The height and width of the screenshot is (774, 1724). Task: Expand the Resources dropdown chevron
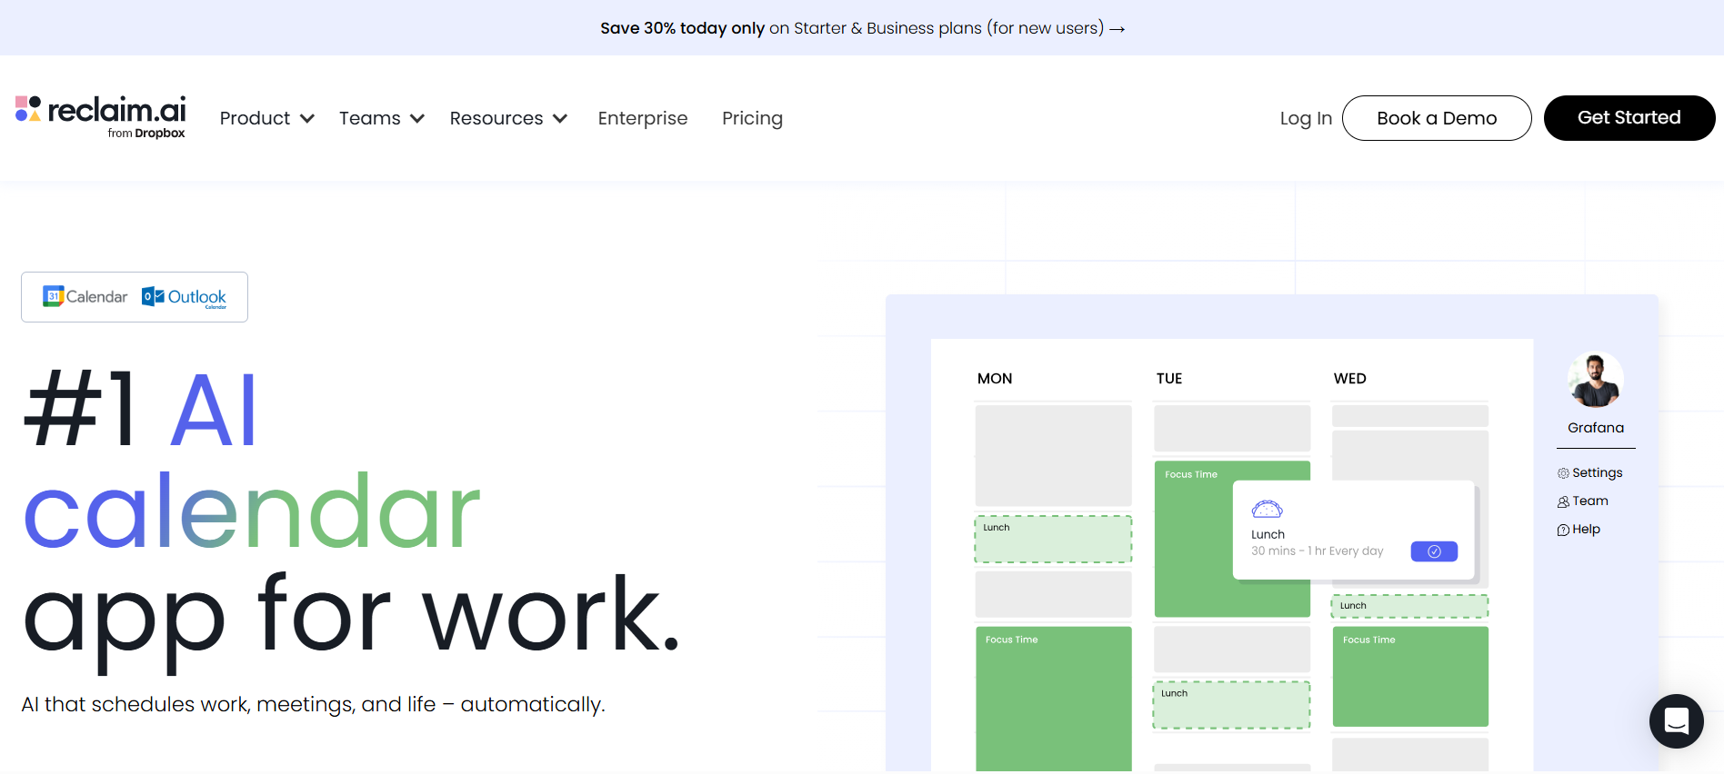pyautogui.click(x=560, y=119)
